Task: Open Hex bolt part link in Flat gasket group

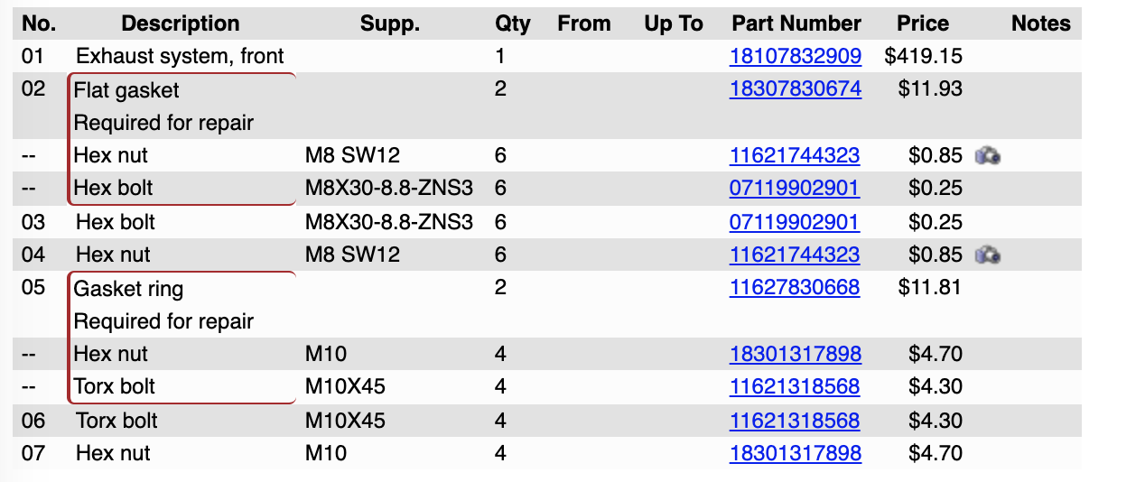Action: tap(794, 189)
